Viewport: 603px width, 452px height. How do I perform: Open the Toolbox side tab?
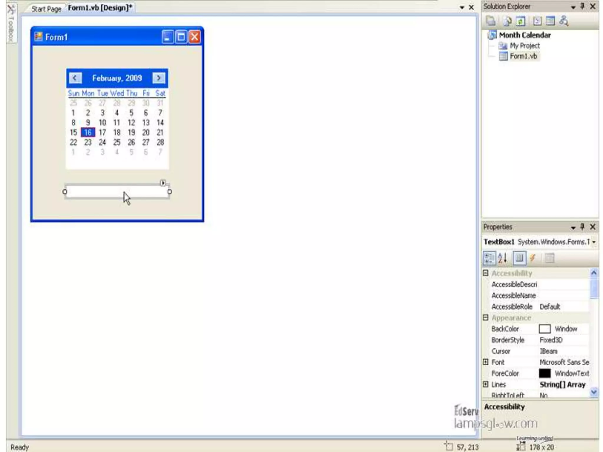tap(11, 24)
